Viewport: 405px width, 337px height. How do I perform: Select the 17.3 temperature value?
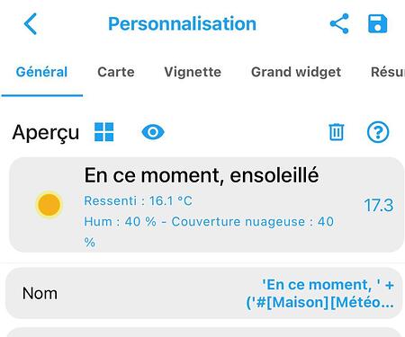(x=378, y=206)
